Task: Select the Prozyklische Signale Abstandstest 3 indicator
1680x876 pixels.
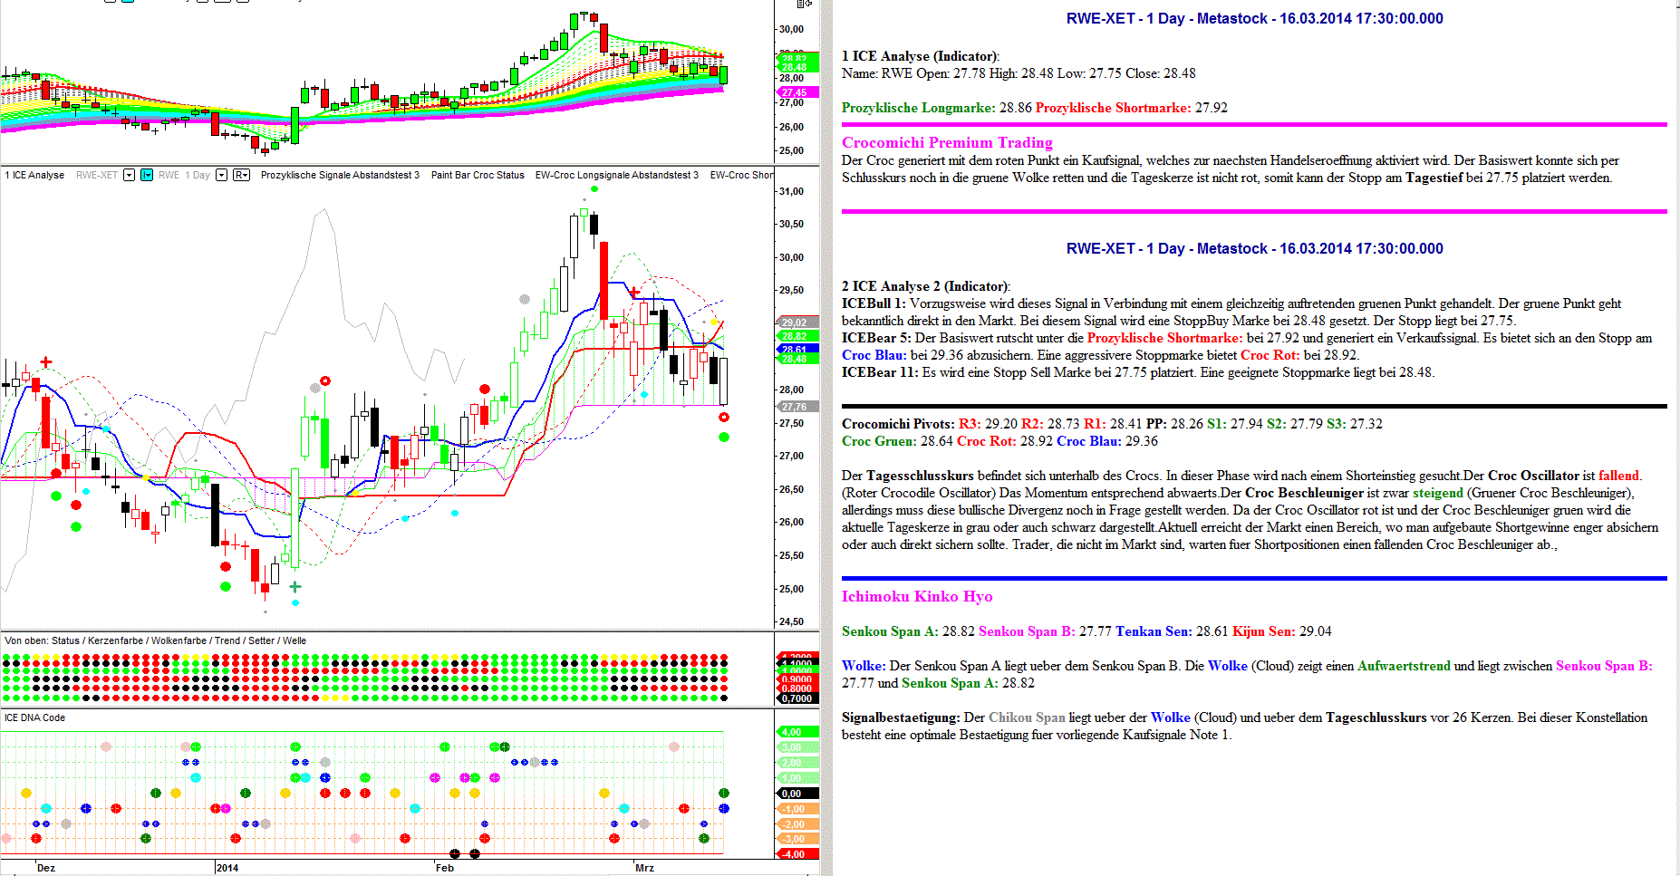Action: [x=340, y=175]
